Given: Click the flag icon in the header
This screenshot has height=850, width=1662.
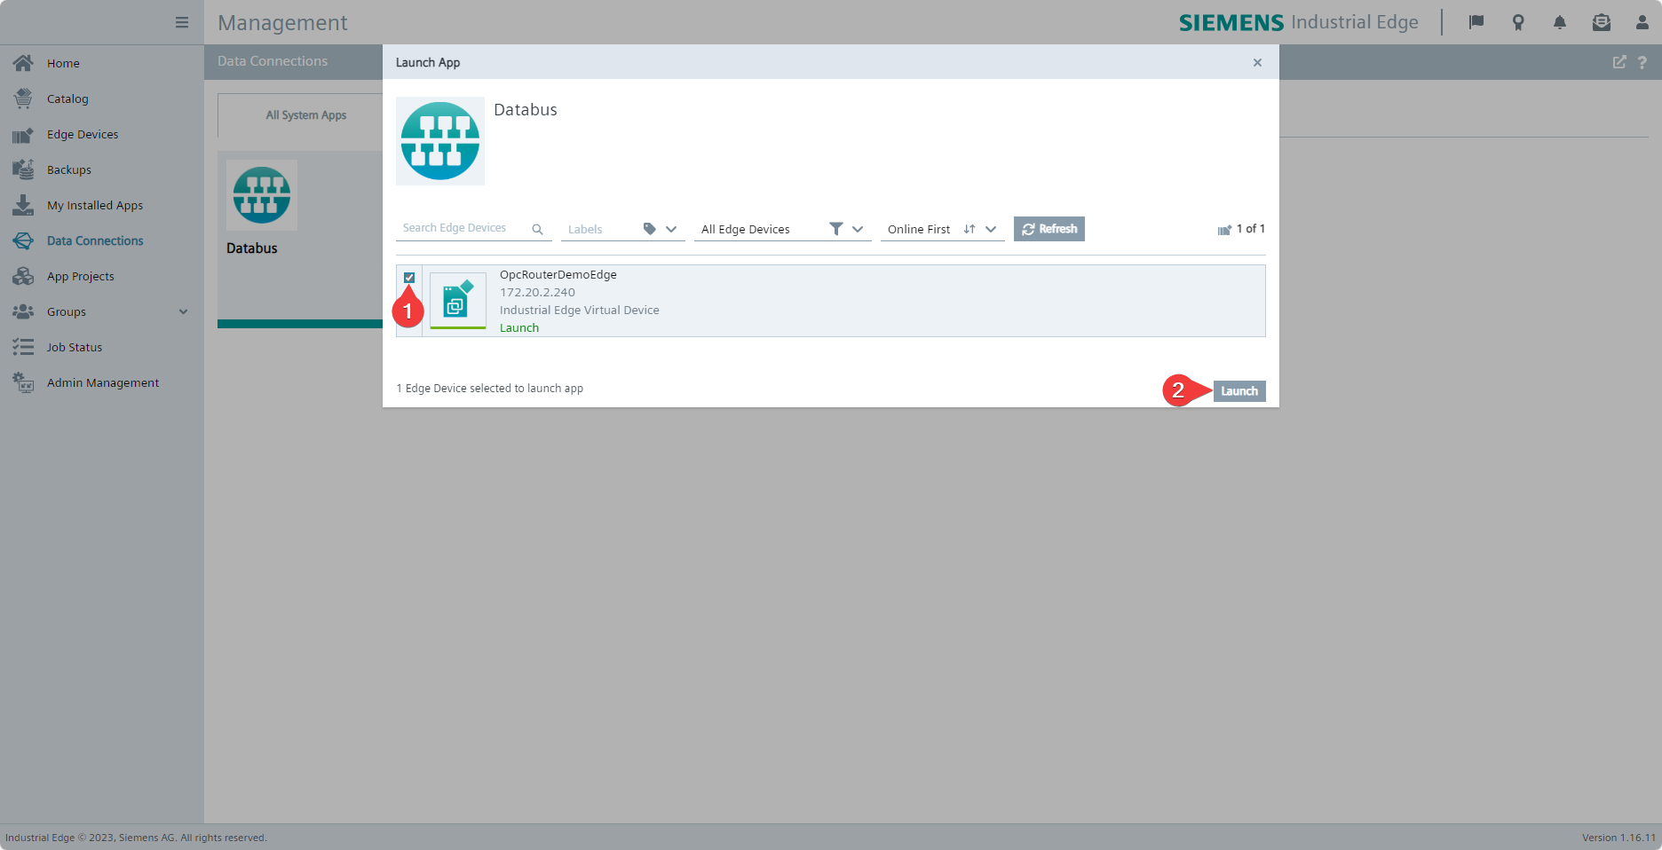Looking at the screenshot, I should 1476,22.
